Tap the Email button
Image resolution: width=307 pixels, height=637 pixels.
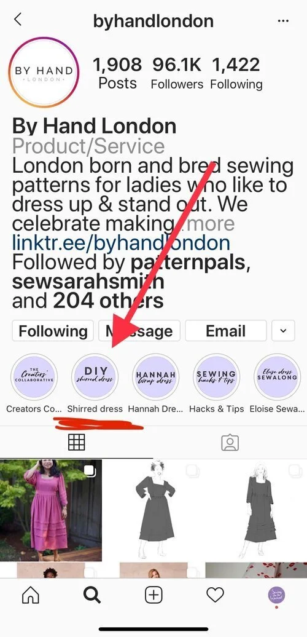(226, 331)
